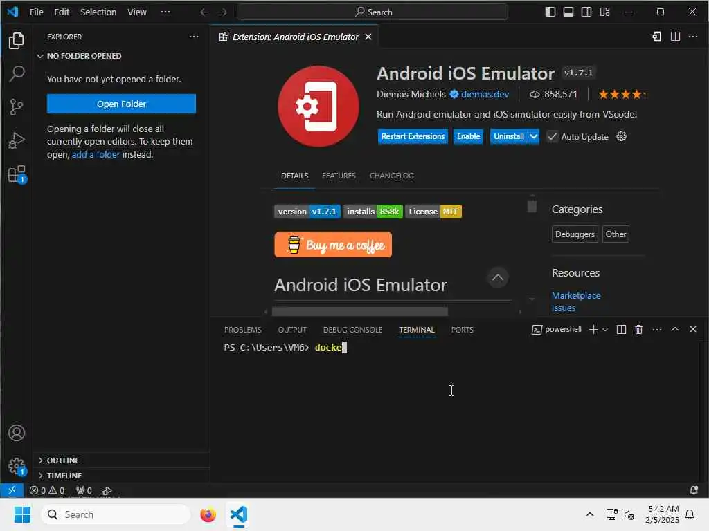Select the Details tab
The width and height of the screenshot is (709, 531).
click(294, 176)
